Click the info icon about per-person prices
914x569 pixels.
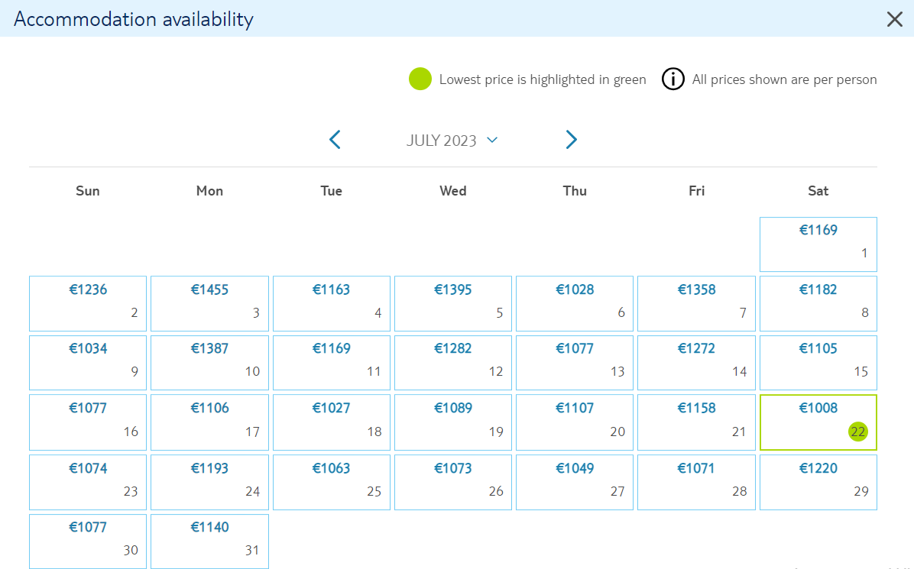tap(673, 79)
